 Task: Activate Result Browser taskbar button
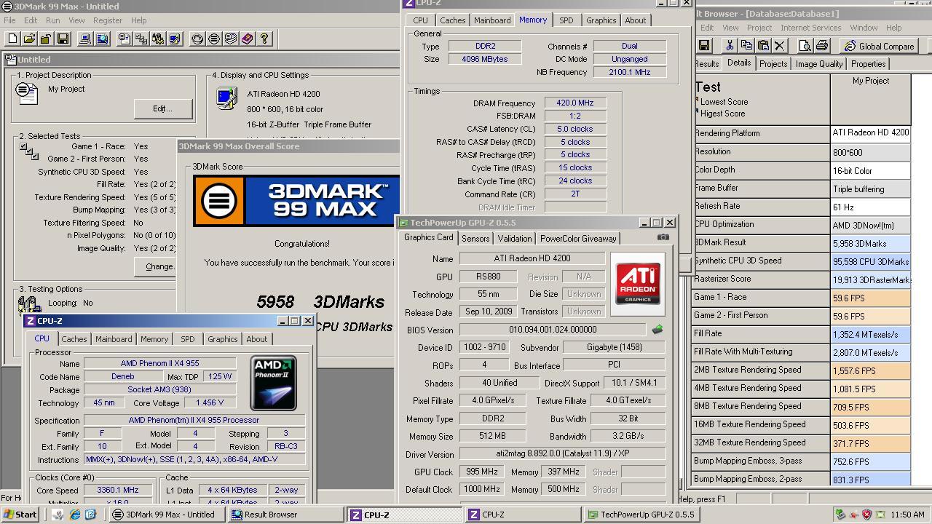284,515
